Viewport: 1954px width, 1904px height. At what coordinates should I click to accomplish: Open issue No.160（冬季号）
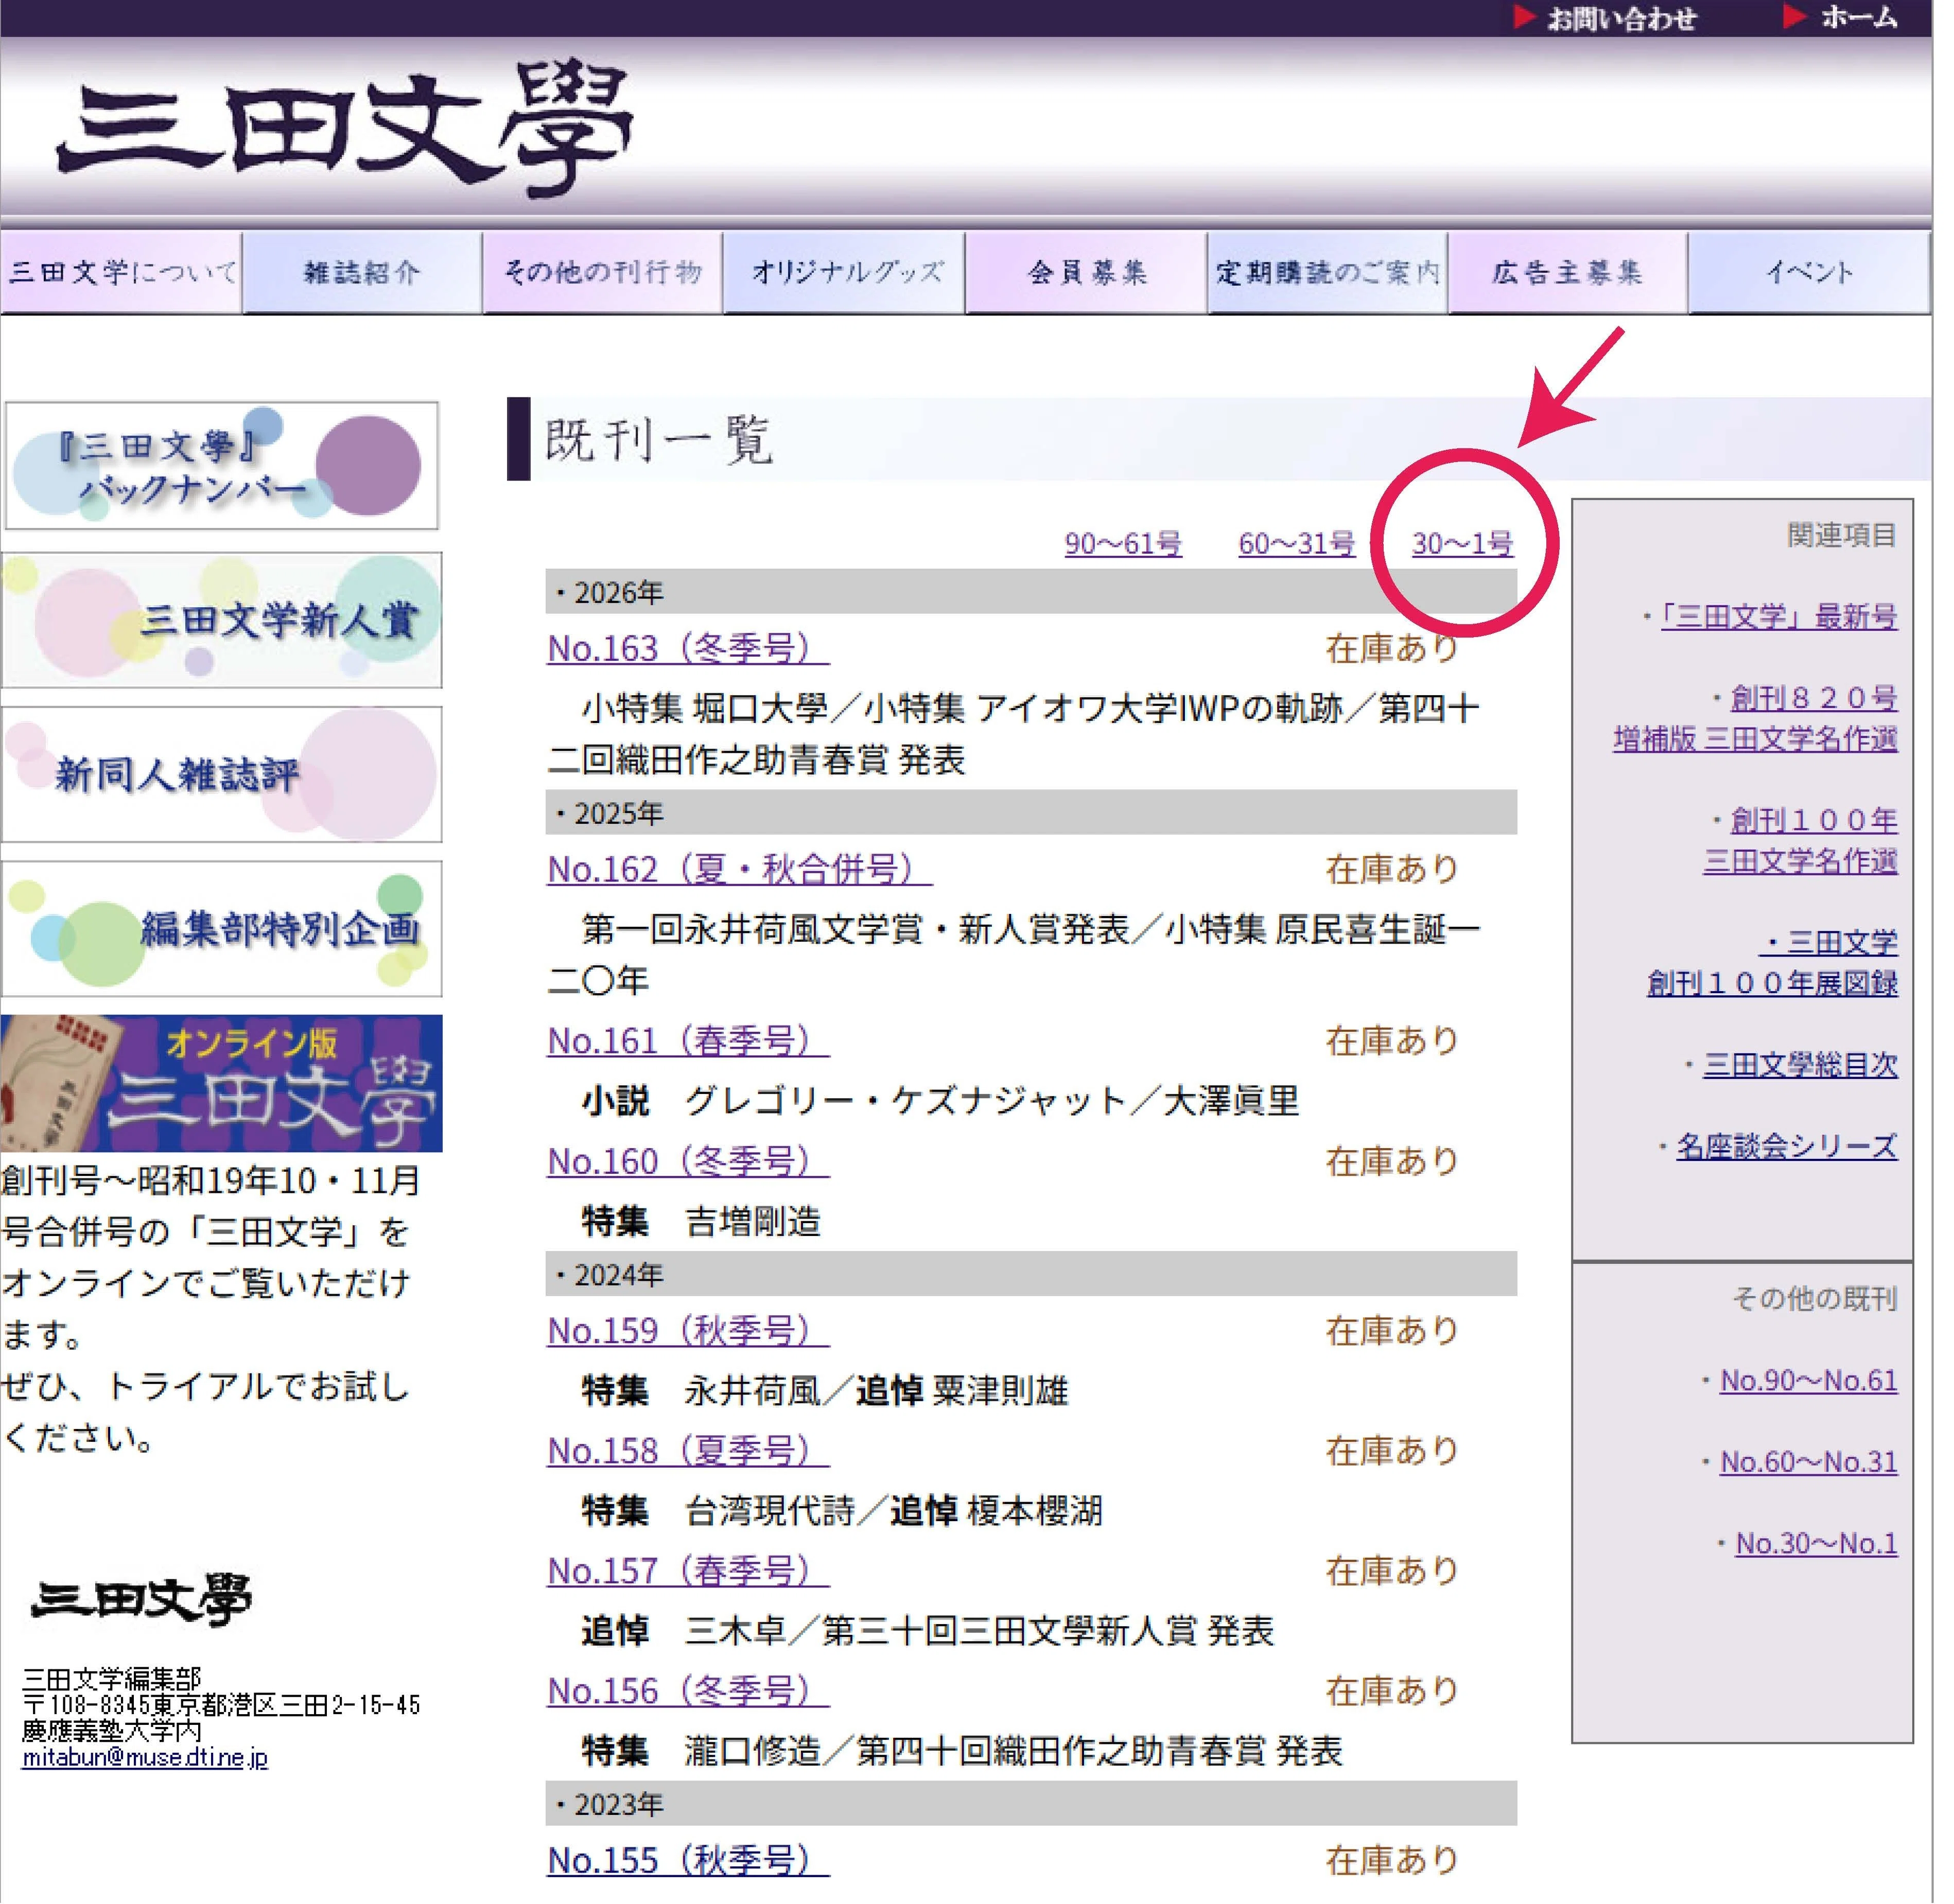tap(688, 1161)
